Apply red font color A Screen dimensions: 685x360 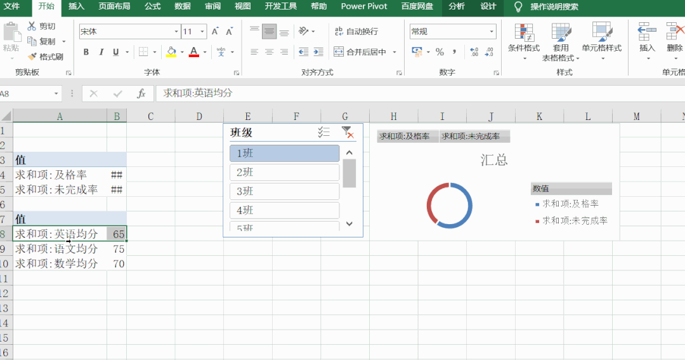[x=194, y=52]
